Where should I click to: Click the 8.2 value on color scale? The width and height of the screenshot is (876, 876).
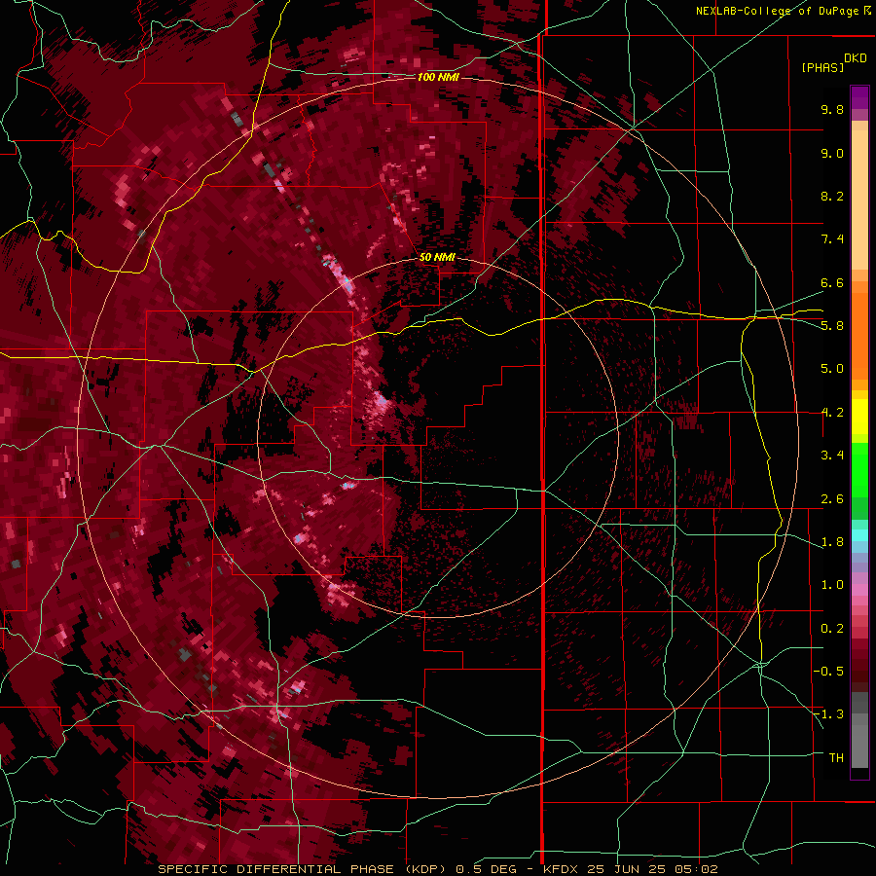[832, 196]
